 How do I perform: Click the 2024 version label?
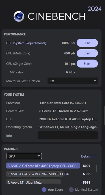(x=94, y=9)
